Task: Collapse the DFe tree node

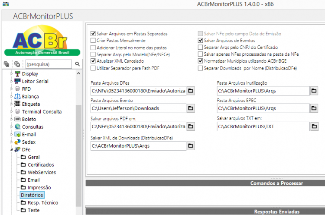Action: [11, 149]
